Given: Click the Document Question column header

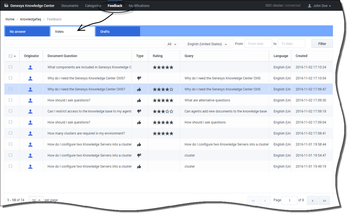Looking at the screenshot, I should [62, 56].
